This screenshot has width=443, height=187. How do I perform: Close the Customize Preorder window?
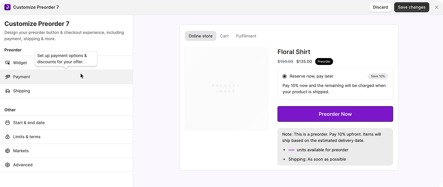[x=437, y=7]
